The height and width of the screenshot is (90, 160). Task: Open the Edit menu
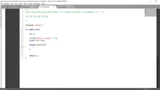[x=1, y=3]
